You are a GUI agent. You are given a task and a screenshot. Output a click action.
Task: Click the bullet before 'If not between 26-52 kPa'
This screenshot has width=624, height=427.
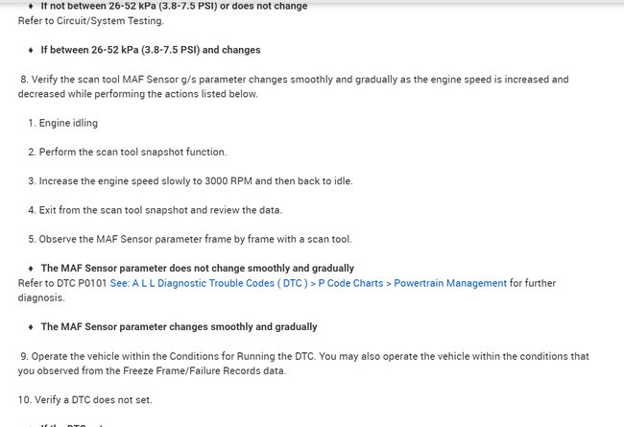pos(31,6)
